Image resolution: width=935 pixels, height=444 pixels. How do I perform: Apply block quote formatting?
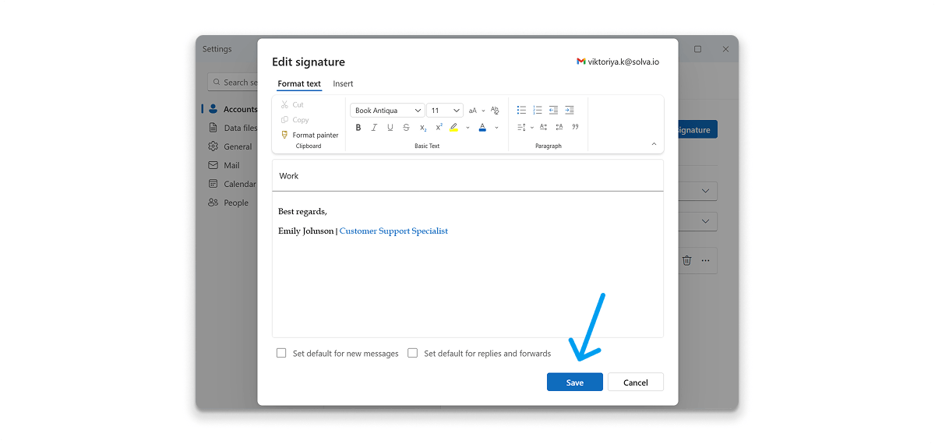(x=575, y=127)
